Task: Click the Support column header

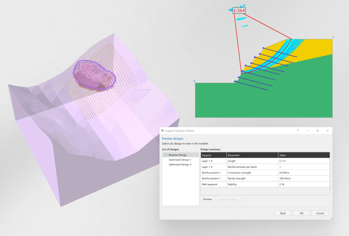Action: pos(213,155)
